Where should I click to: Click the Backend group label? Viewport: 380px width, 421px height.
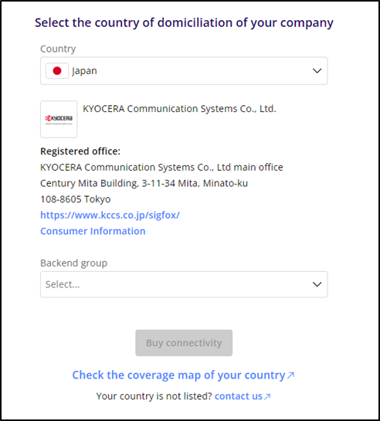pyautogui.click(x=74, y=263)
